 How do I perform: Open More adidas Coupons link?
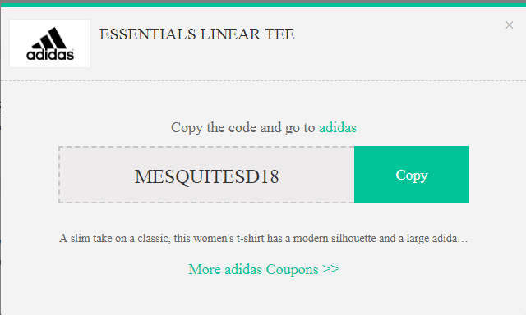click(x=264, y=269)
